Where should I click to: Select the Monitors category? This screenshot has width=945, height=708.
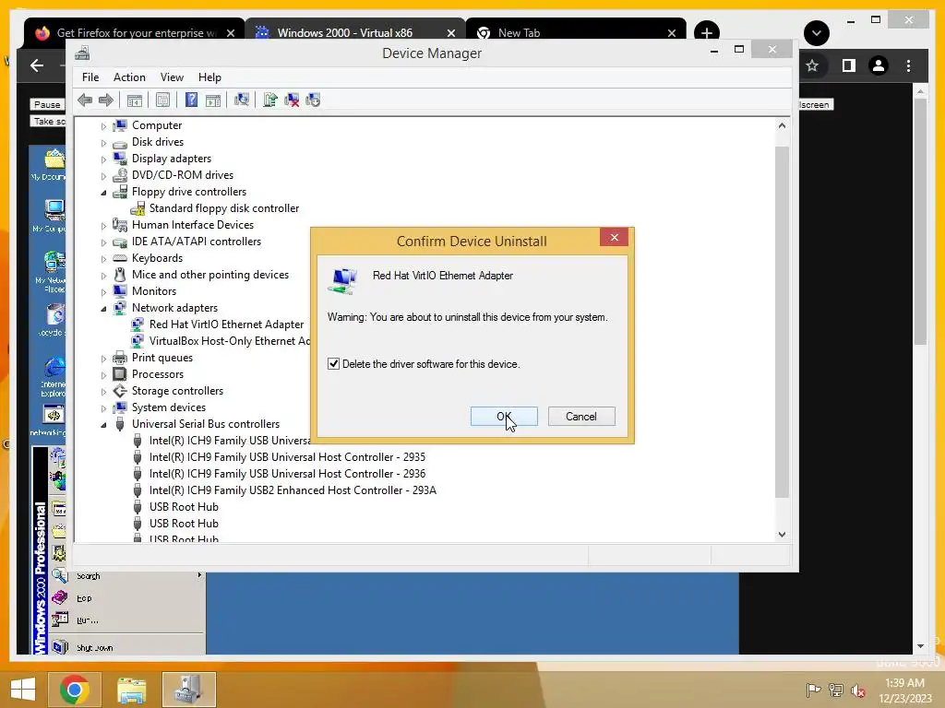pos(154,290)
